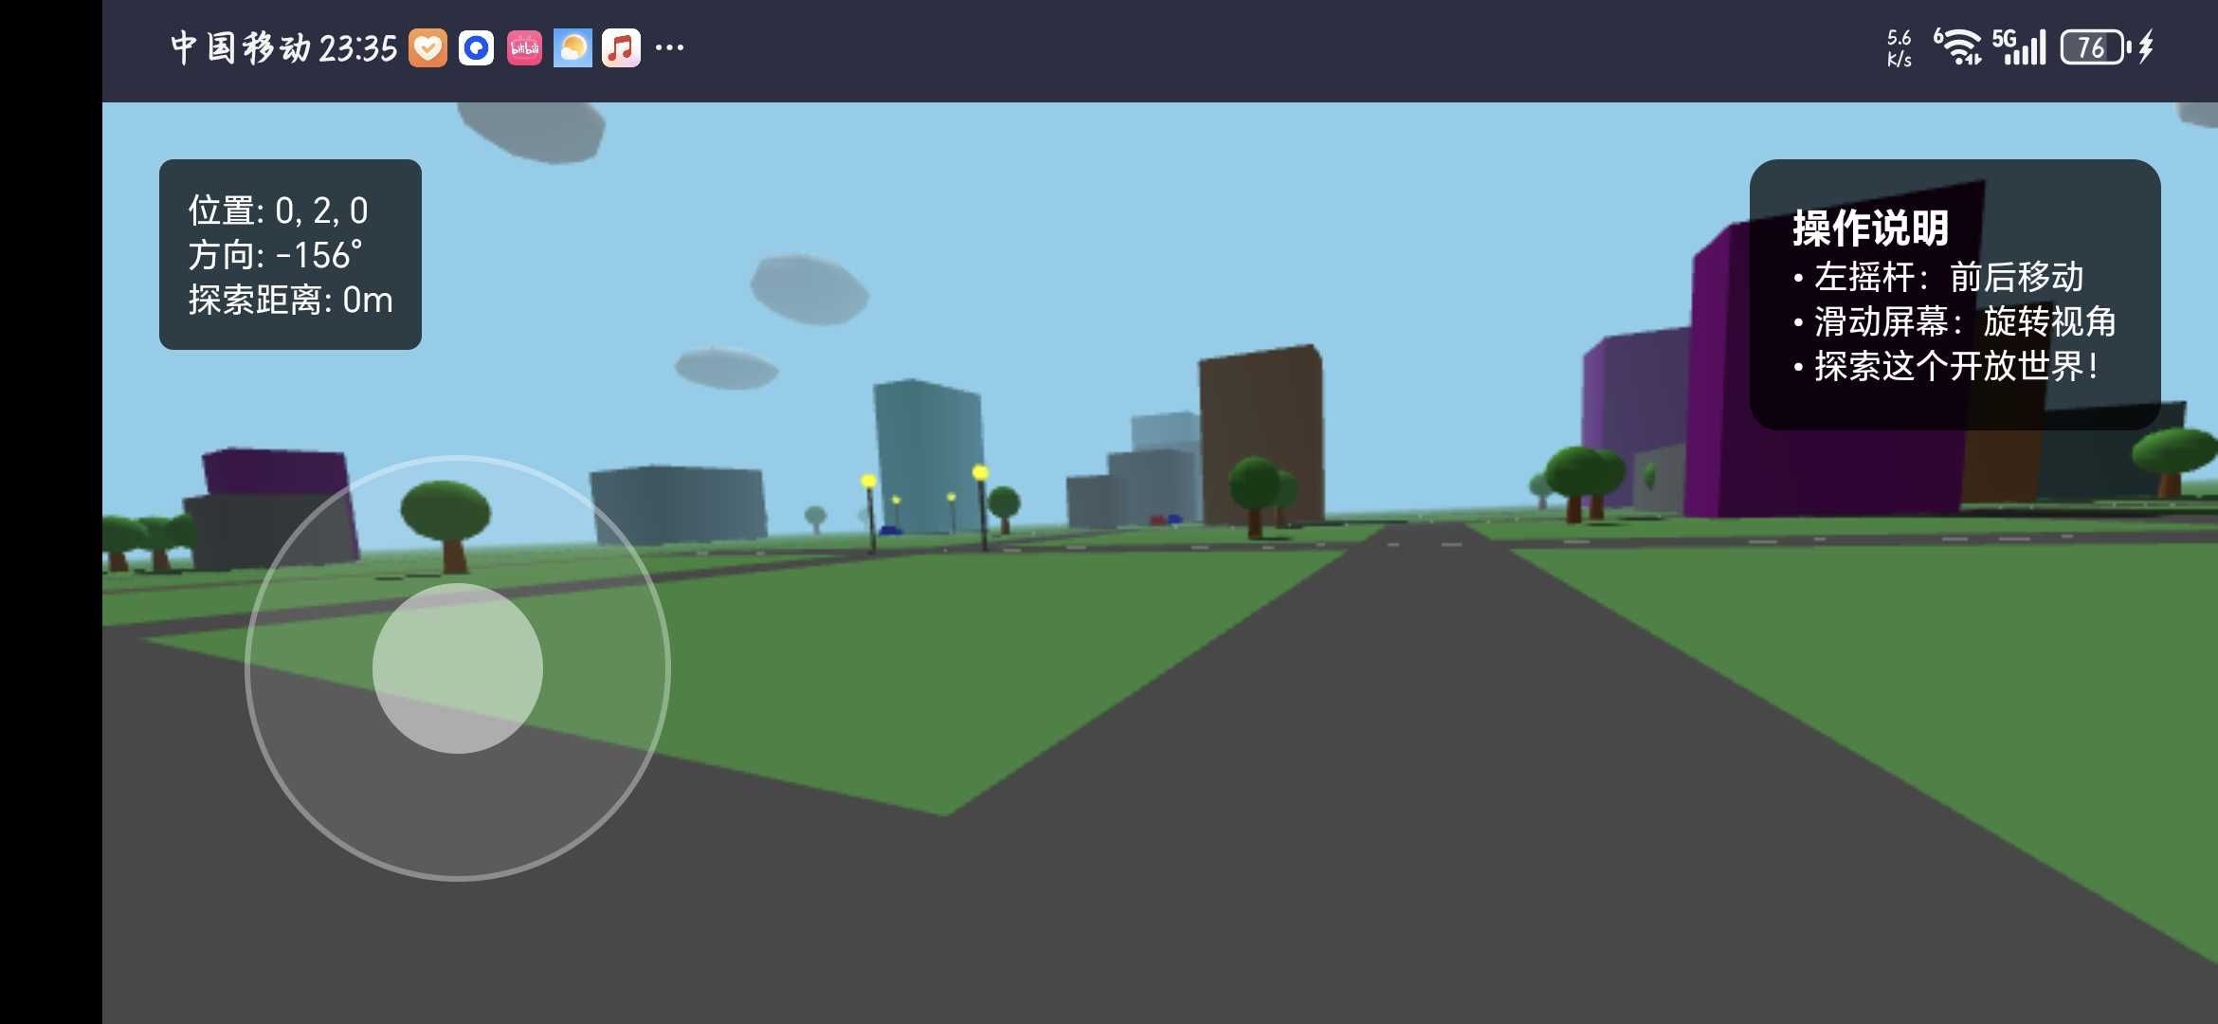
Task: Tap the Wi-Fi status icon
Action: tap(1957, 46)
